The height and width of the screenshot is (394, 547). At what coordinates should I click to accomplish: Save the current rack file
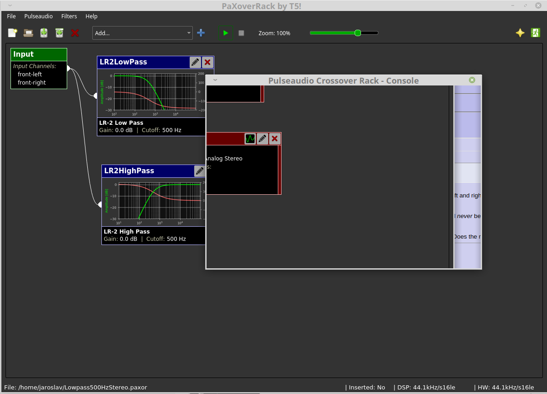[43, 33]
